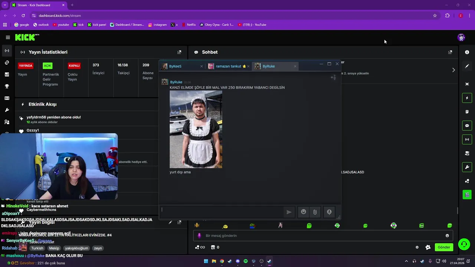Screen dimensions: 475x267
Task: Pop out the Sohbet chat panel
Action: (450, 52)
